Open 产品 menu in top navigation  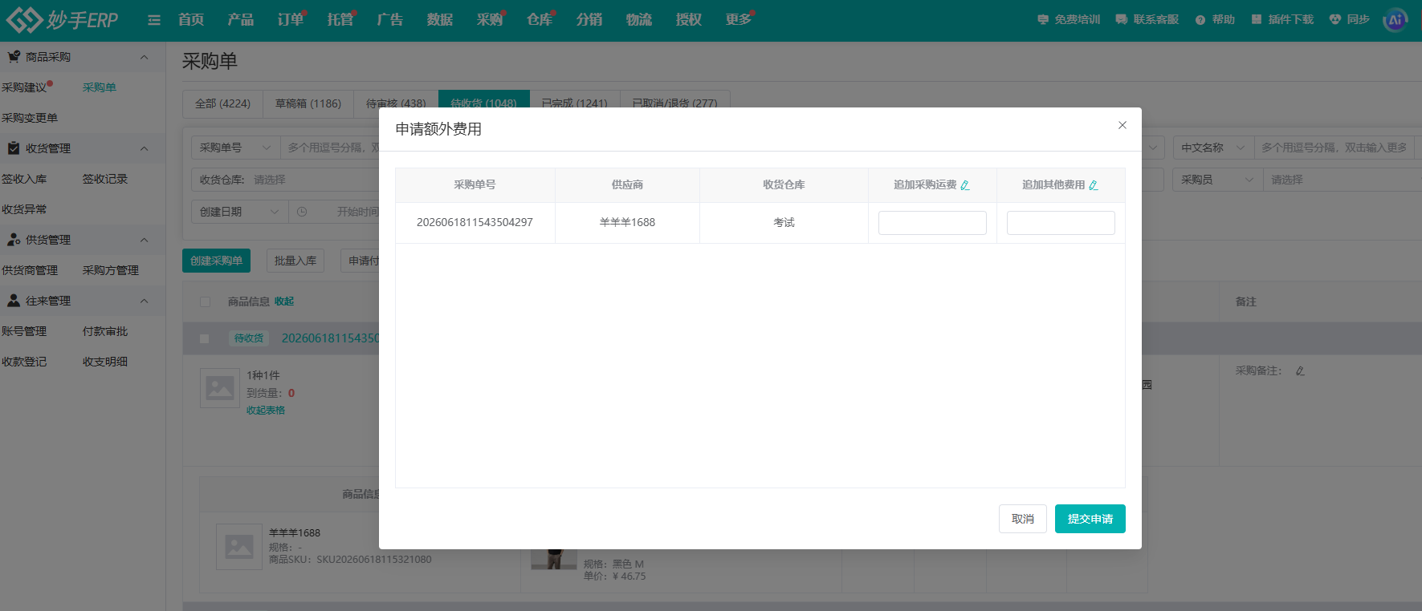(x=241, y=20)
